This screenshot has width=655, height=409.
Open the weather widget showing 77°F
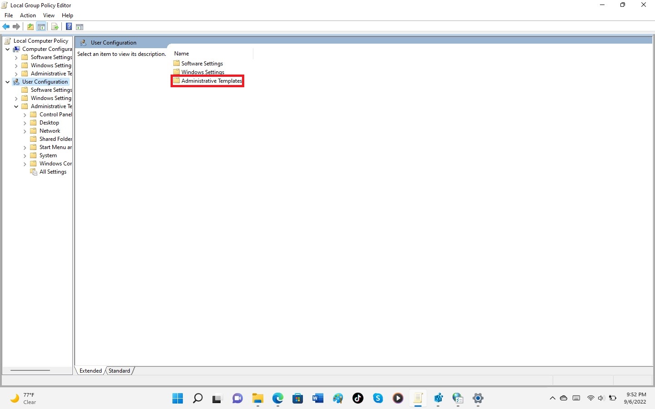point(23,399)
